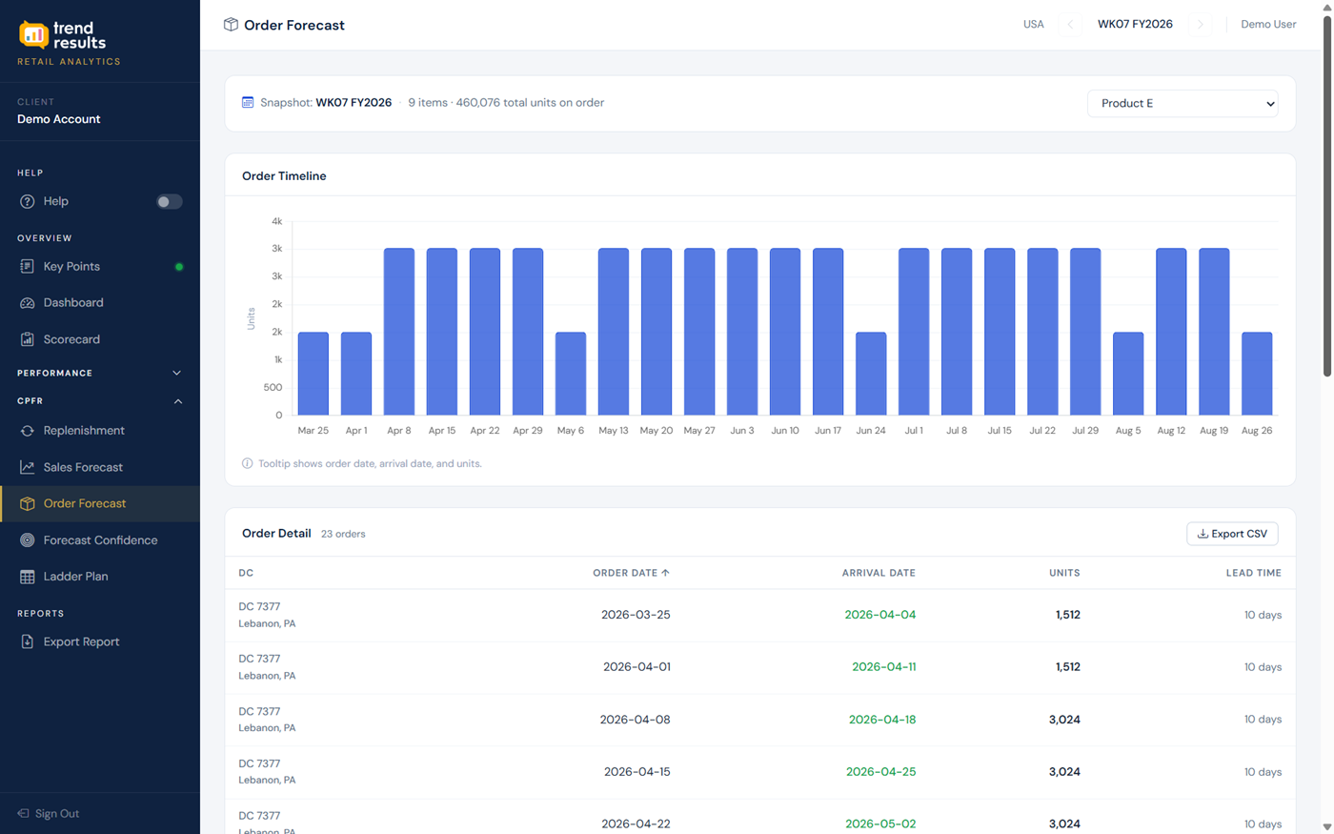Click the Export Report document icon
This screenshot has width=1334, height=834.
pos(27,641)
